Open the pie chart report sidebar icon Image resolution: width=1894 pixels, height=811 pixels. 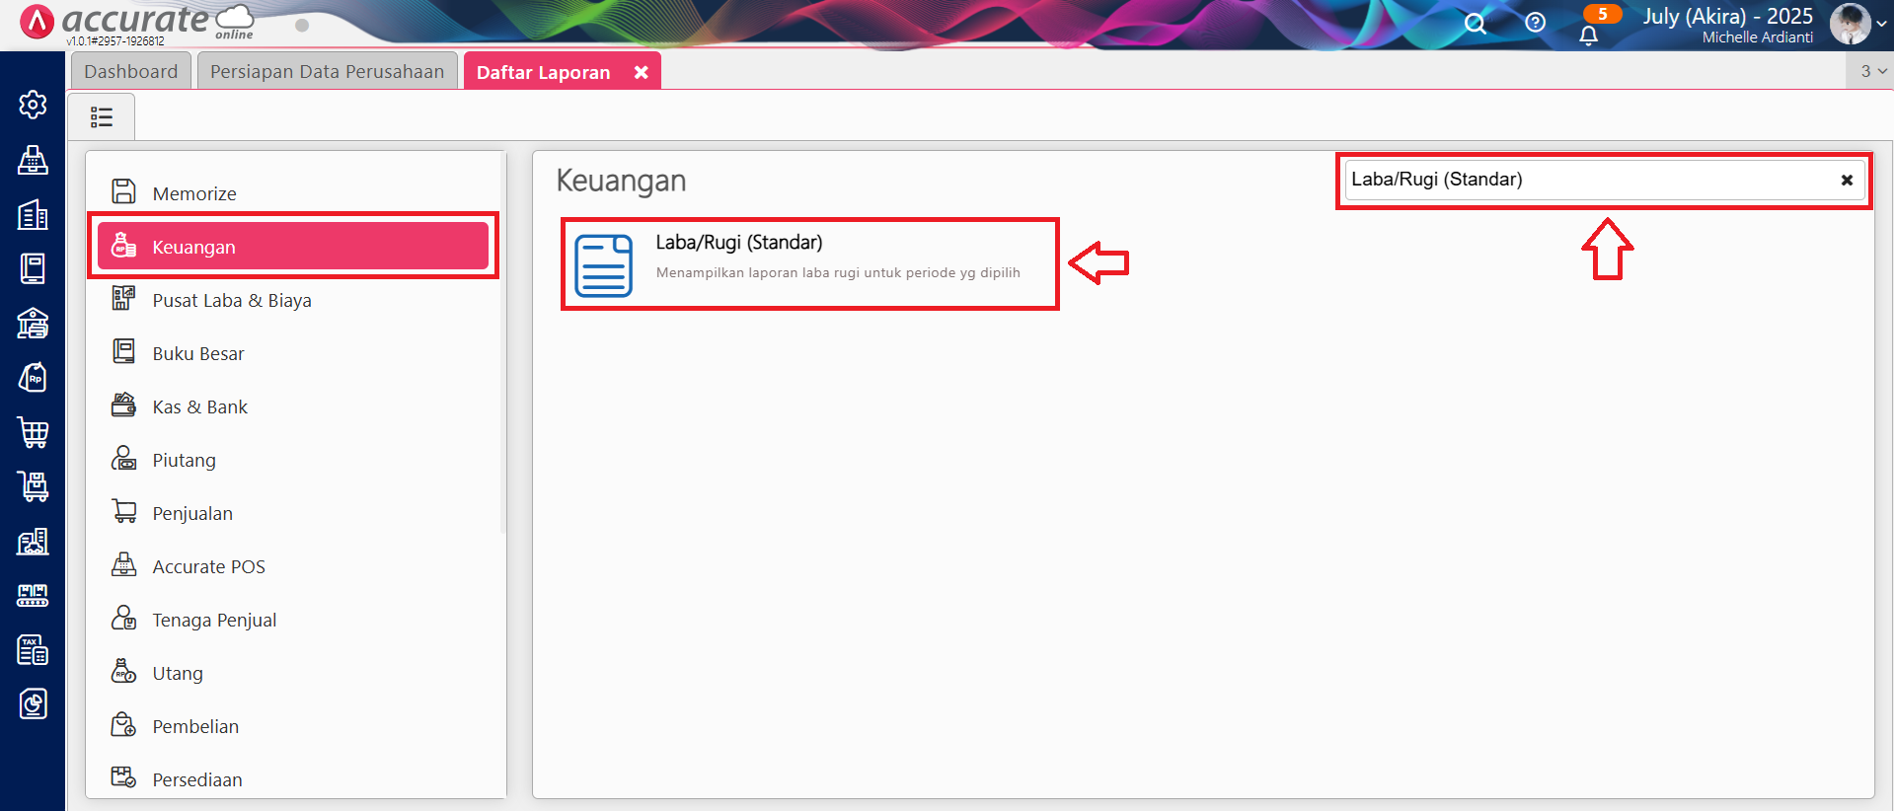tap(33, 703)
